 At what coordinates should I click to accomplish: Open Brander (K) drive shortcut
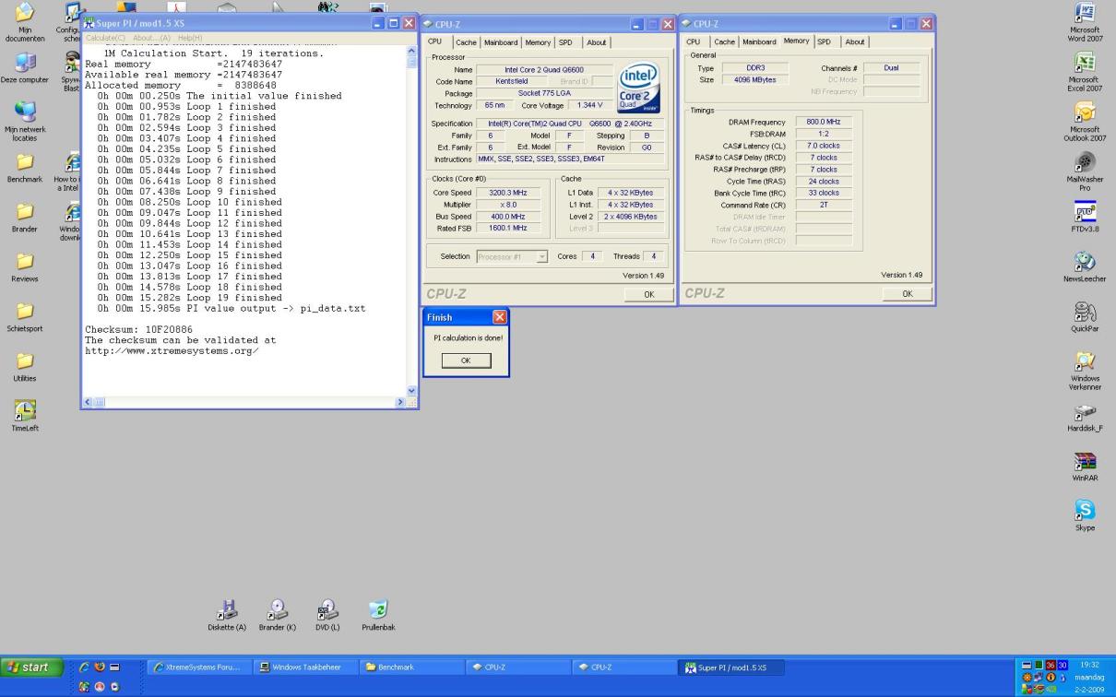(277, 616)
